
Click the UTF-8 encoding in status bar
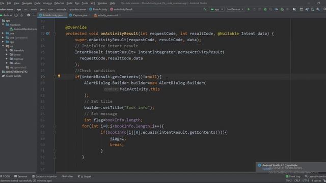(306, 181)
